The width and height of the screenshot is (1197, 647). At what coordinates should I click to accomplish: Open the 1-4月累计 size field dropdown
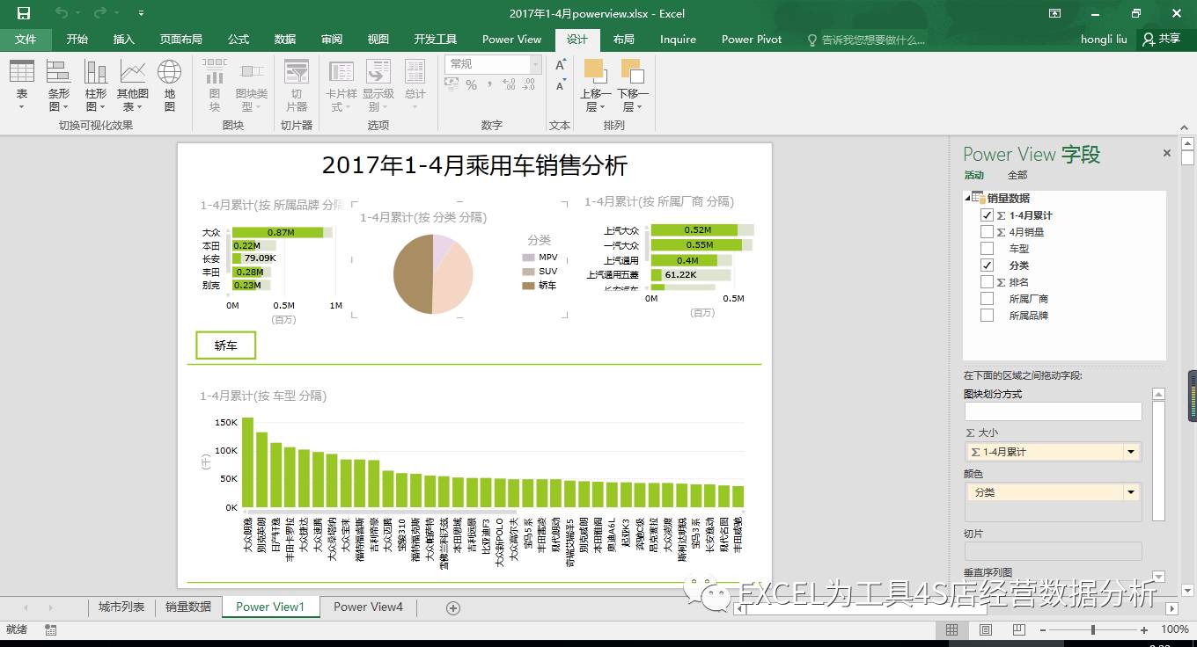pyautogui.click(x=1131, y=452)
